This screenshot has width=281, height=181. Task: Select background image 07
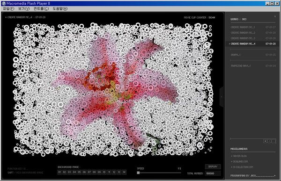(x=89, y=172)
